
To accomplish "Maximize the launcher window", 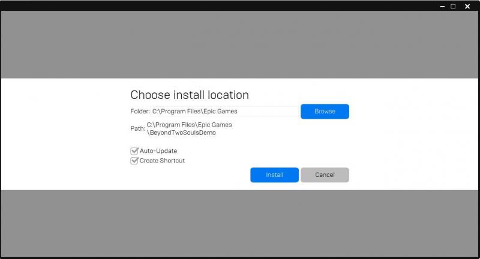I will (x=453, y=6).
